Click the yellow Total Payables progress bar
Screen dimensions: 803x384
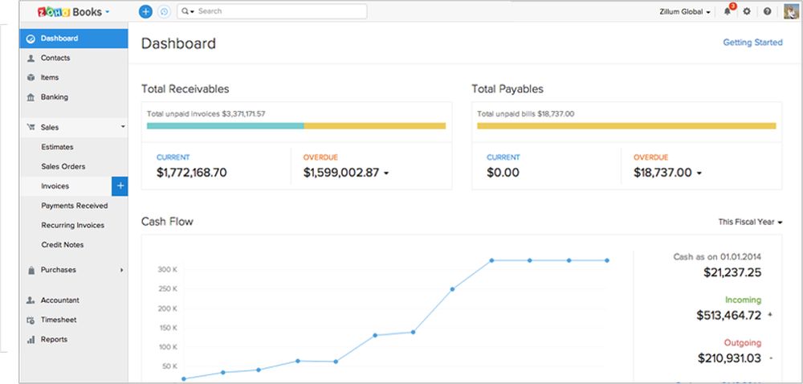tap(626, 126)
